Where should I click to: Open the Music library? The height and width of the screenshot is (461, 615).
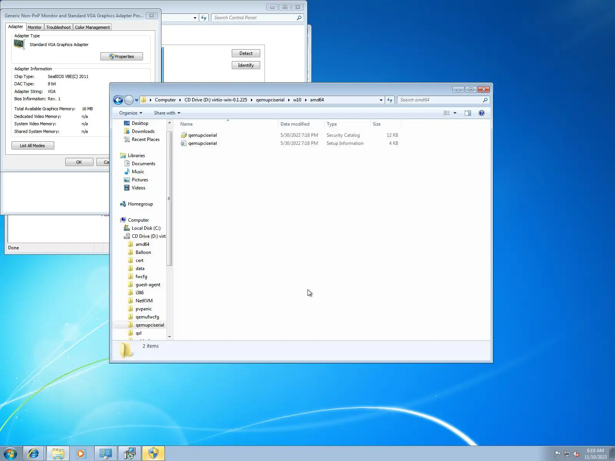click(134, 172)
